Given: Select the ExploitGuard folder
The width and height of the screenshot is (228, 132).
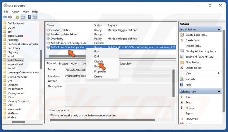Looking at the screenshot, I should (x=15, y=35).
